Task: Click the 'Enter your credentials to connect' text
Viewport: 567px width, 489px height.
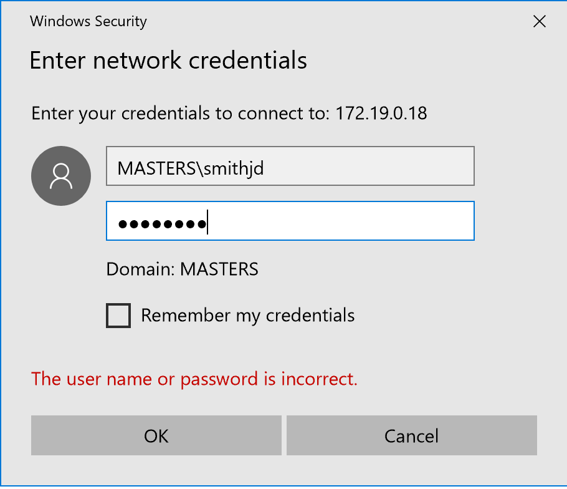Action: tap(180, 114)
